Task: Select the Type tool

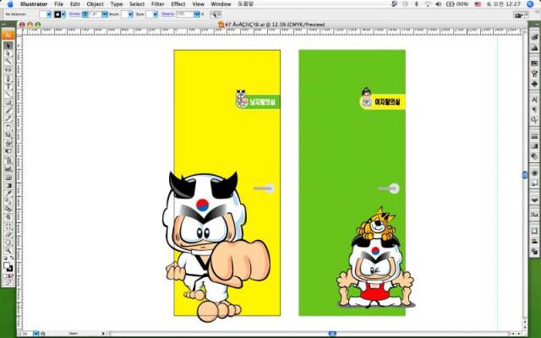Action: pyautogui.click(x=8, y=86)
